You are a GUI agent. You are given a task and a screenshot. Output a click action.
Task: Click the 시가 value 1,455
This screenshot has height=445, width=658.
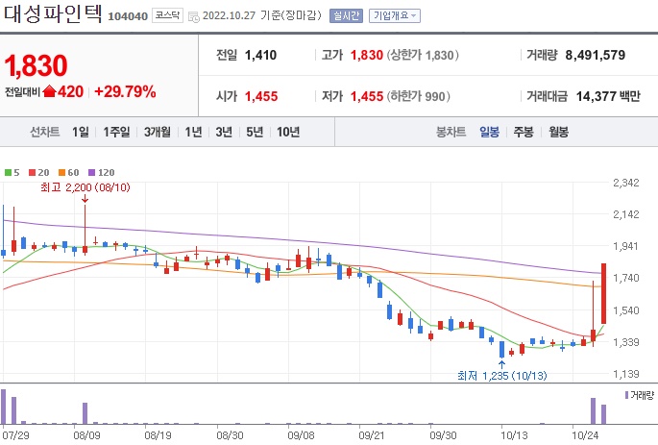(x=261, y=96)
